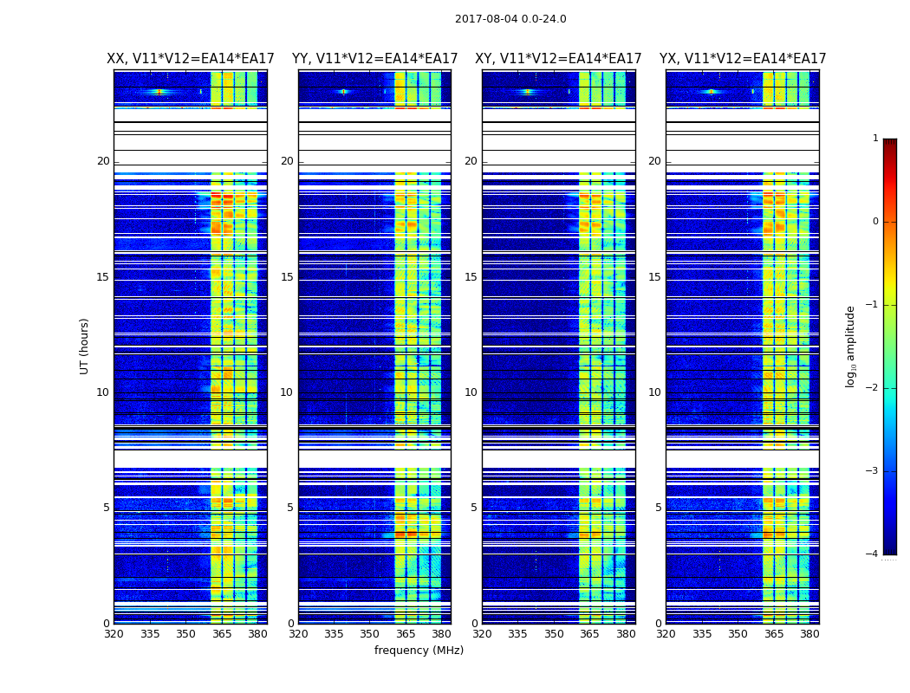Viewport: 910px width, 693px height.
Task: Click the 2017-08-04 0.0-24.0 figure title
Action: (x=510, y=18)
